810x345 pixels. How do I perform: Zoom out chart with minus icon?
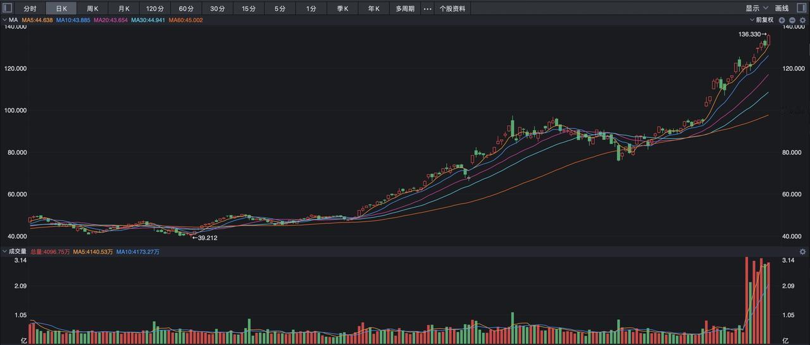(x=792, y=20)
